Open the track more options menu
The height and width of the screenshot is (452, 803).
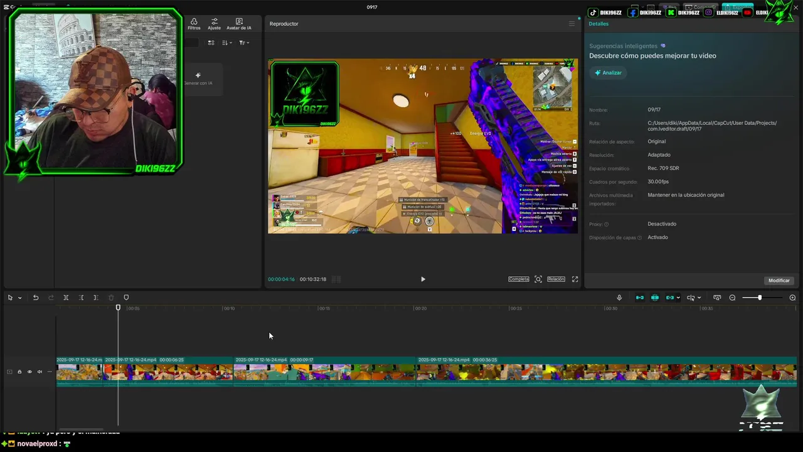50,372
